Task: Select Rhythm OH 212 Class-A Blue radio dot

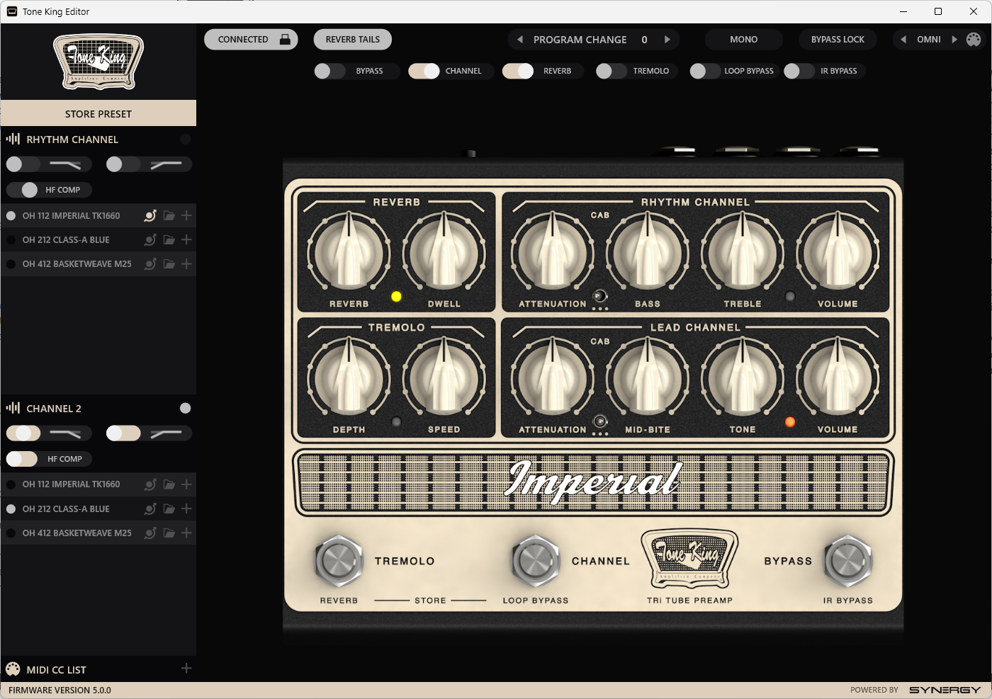Action: (11, 240)
